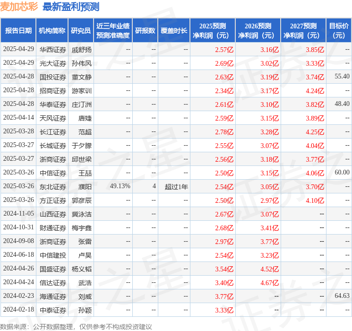Click target price 55.40
Viewport: 352px width, 331px height.
pos(342,77)
